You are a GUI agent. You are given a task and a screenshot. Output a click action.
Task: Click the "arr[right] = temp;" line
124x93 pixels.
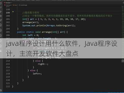pyautogui.click(x=50, y=58)
